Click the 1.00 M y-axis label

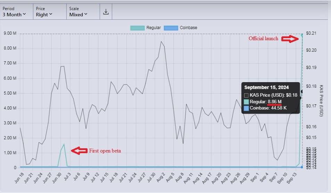[x=10, y=153]
